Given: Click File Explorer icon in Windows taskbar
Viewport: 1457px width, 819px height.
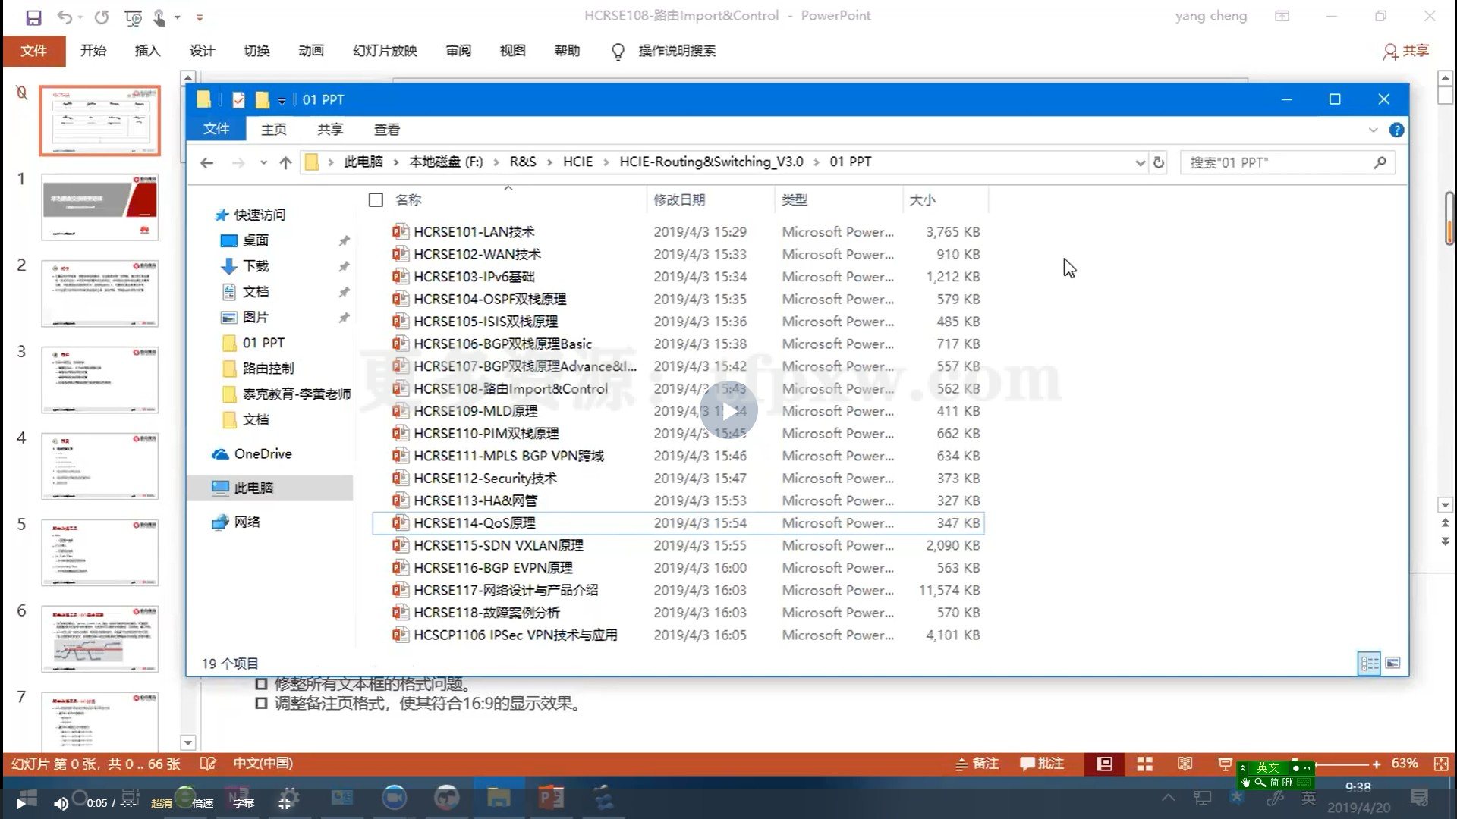Looking at the screenshot, I should tap(499, 798).
